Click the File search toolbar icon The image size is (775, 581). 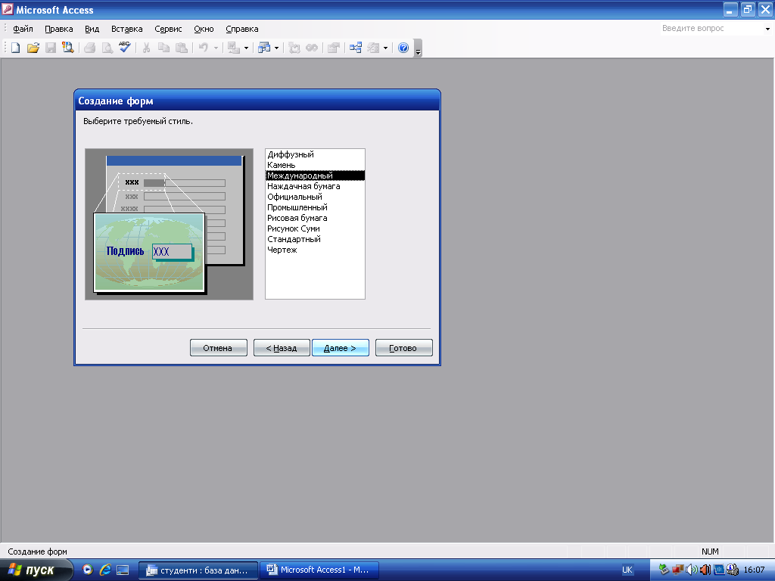[x=67, y=48]
